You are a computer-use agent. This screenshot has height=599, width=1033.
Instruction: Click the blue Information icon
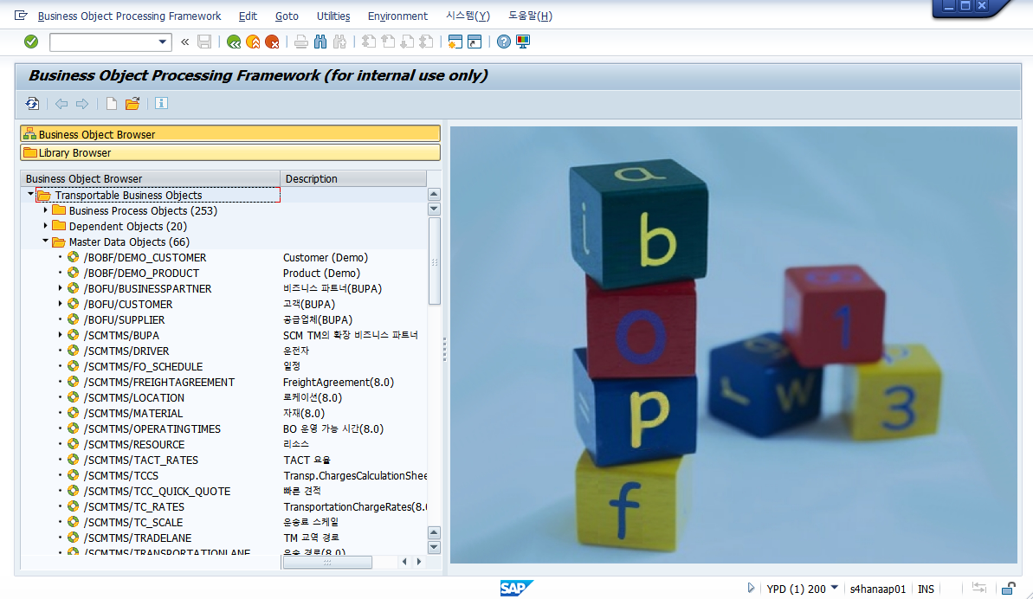coord(161,103)
